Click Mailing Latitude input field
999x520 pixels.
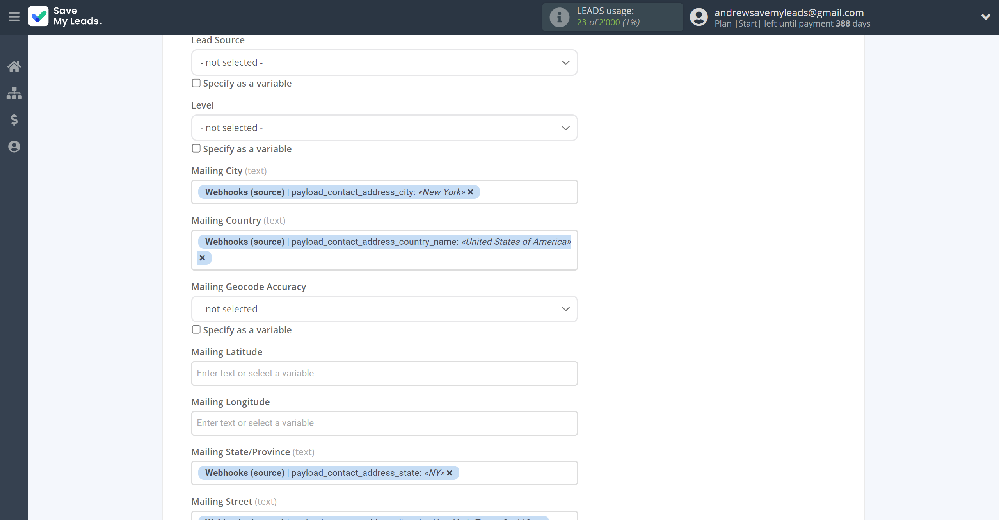click(x=384, y=373)
